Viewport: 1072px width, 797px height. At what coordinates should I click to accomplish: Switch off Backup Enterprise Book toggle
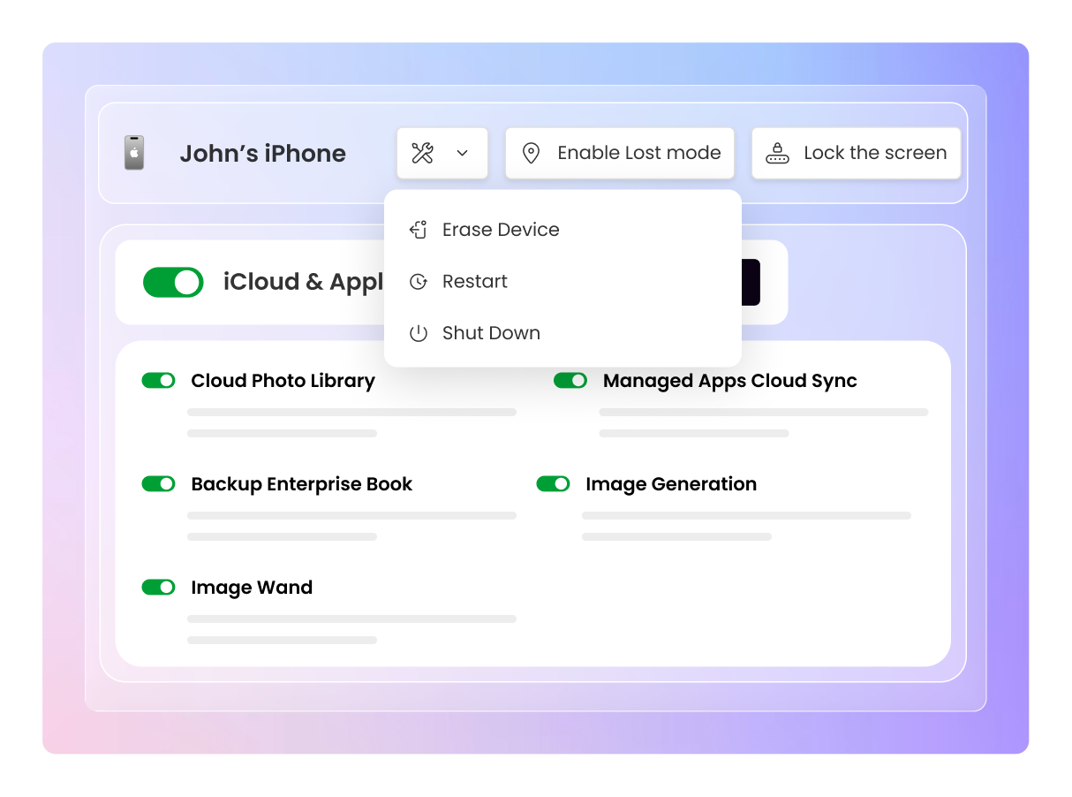point(159,484)
